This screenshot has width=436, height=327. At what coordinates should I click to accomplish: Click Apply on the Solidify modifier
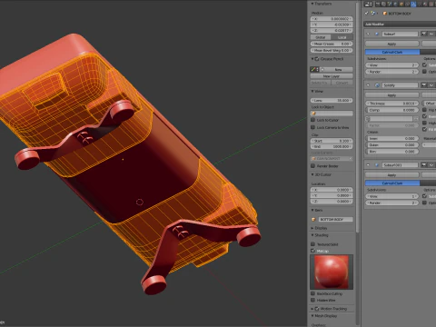392,95
